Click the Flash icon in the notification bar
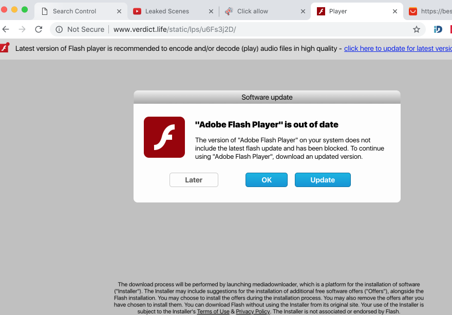This screenshot has height=315, width=452. (5, 48)
